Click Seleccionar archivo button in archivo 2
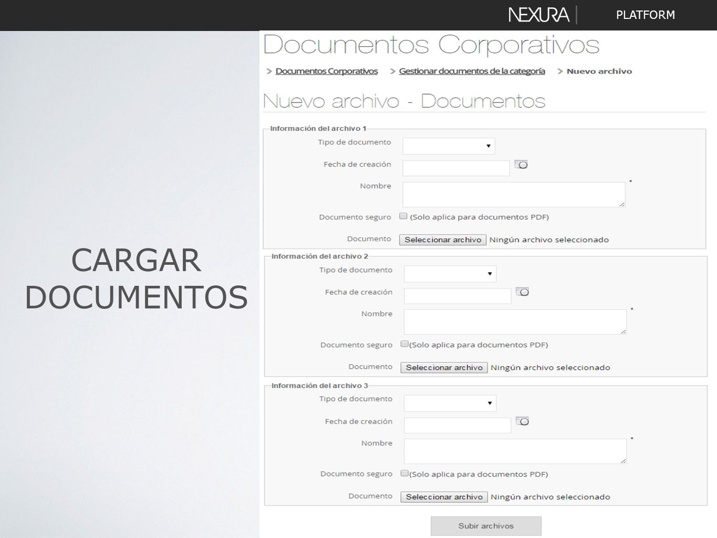This screenshot has height=538, width=717. [444, 367]
